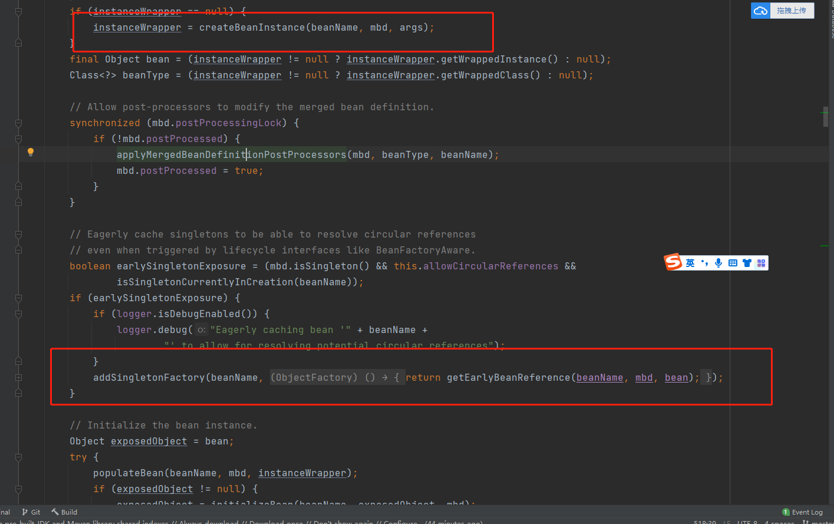834x524 pixels.
Task: Expand the folded ObjectFactory lambda
Action: (18, 377)
